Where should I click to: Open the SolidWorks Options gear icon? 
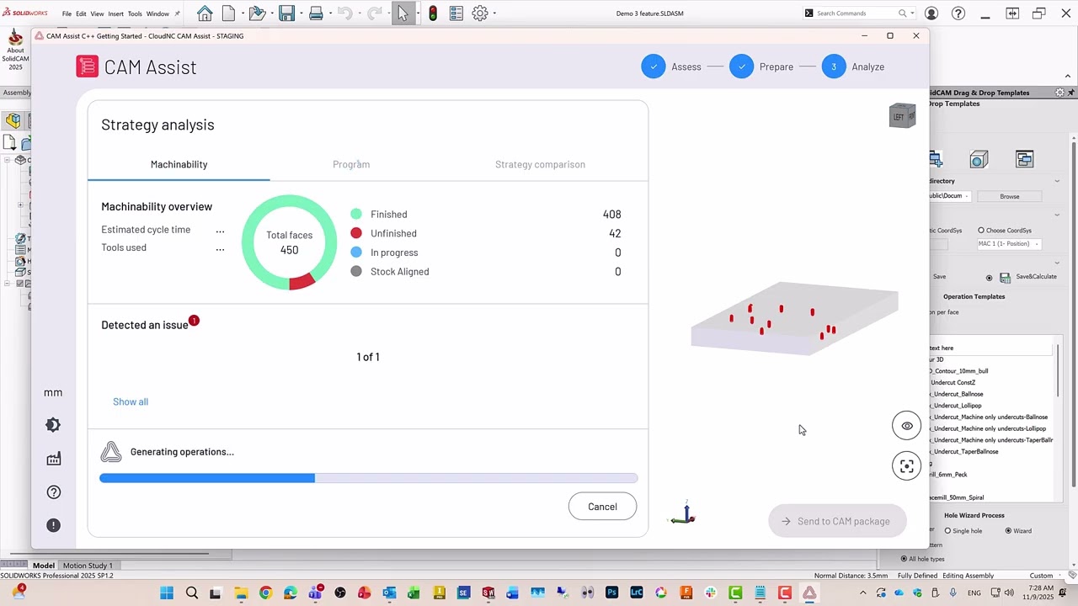pyautogui.click(x=480, y=13)
